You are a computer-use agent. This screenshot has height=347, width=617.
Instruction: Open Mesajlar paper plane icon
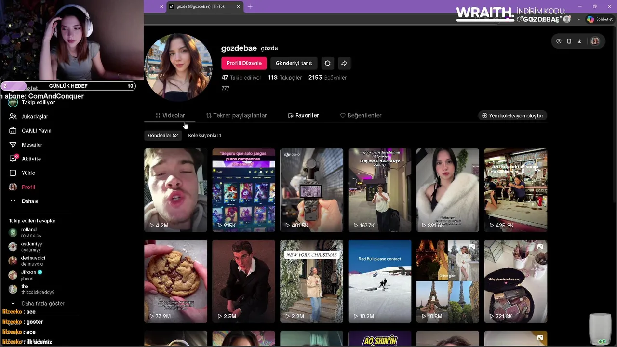(x=13, y=145)
